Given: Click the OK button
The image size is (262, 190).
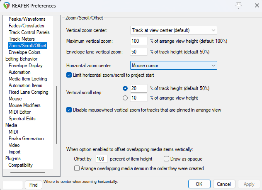Looking at the screenshot, I should (199, 184).
